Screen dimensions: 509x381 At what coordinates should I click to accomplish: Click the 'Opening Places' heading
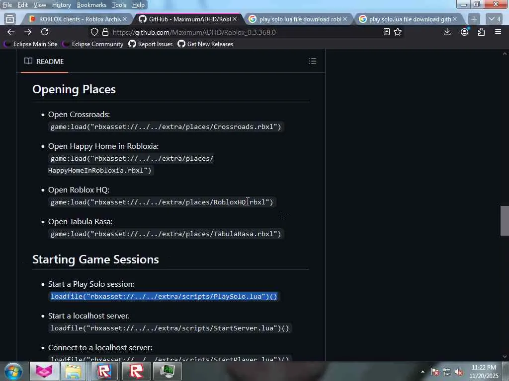[74, 89]
